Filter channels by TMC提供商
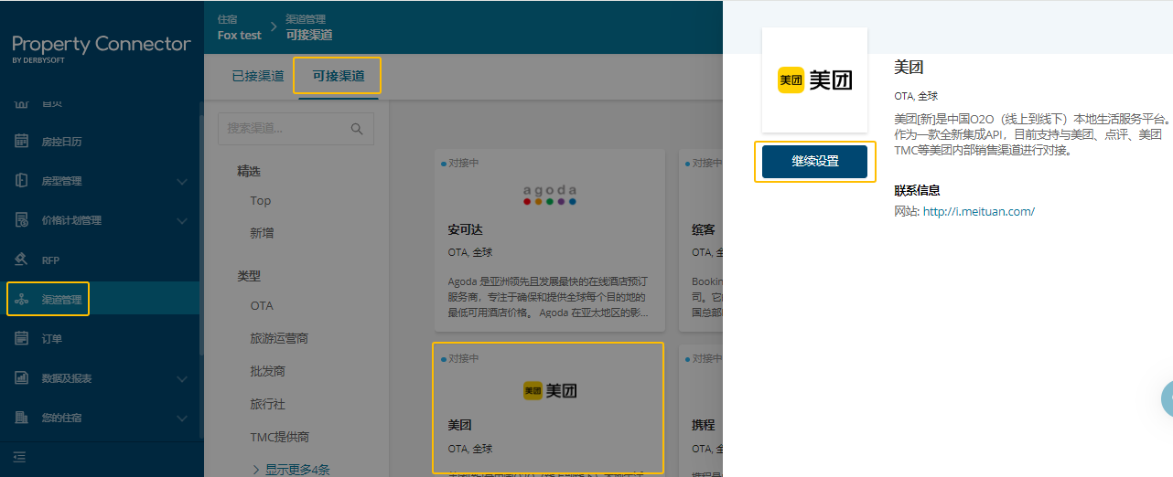The height and width of the screenshot is (477, 1173). click(x=279, y=437)
